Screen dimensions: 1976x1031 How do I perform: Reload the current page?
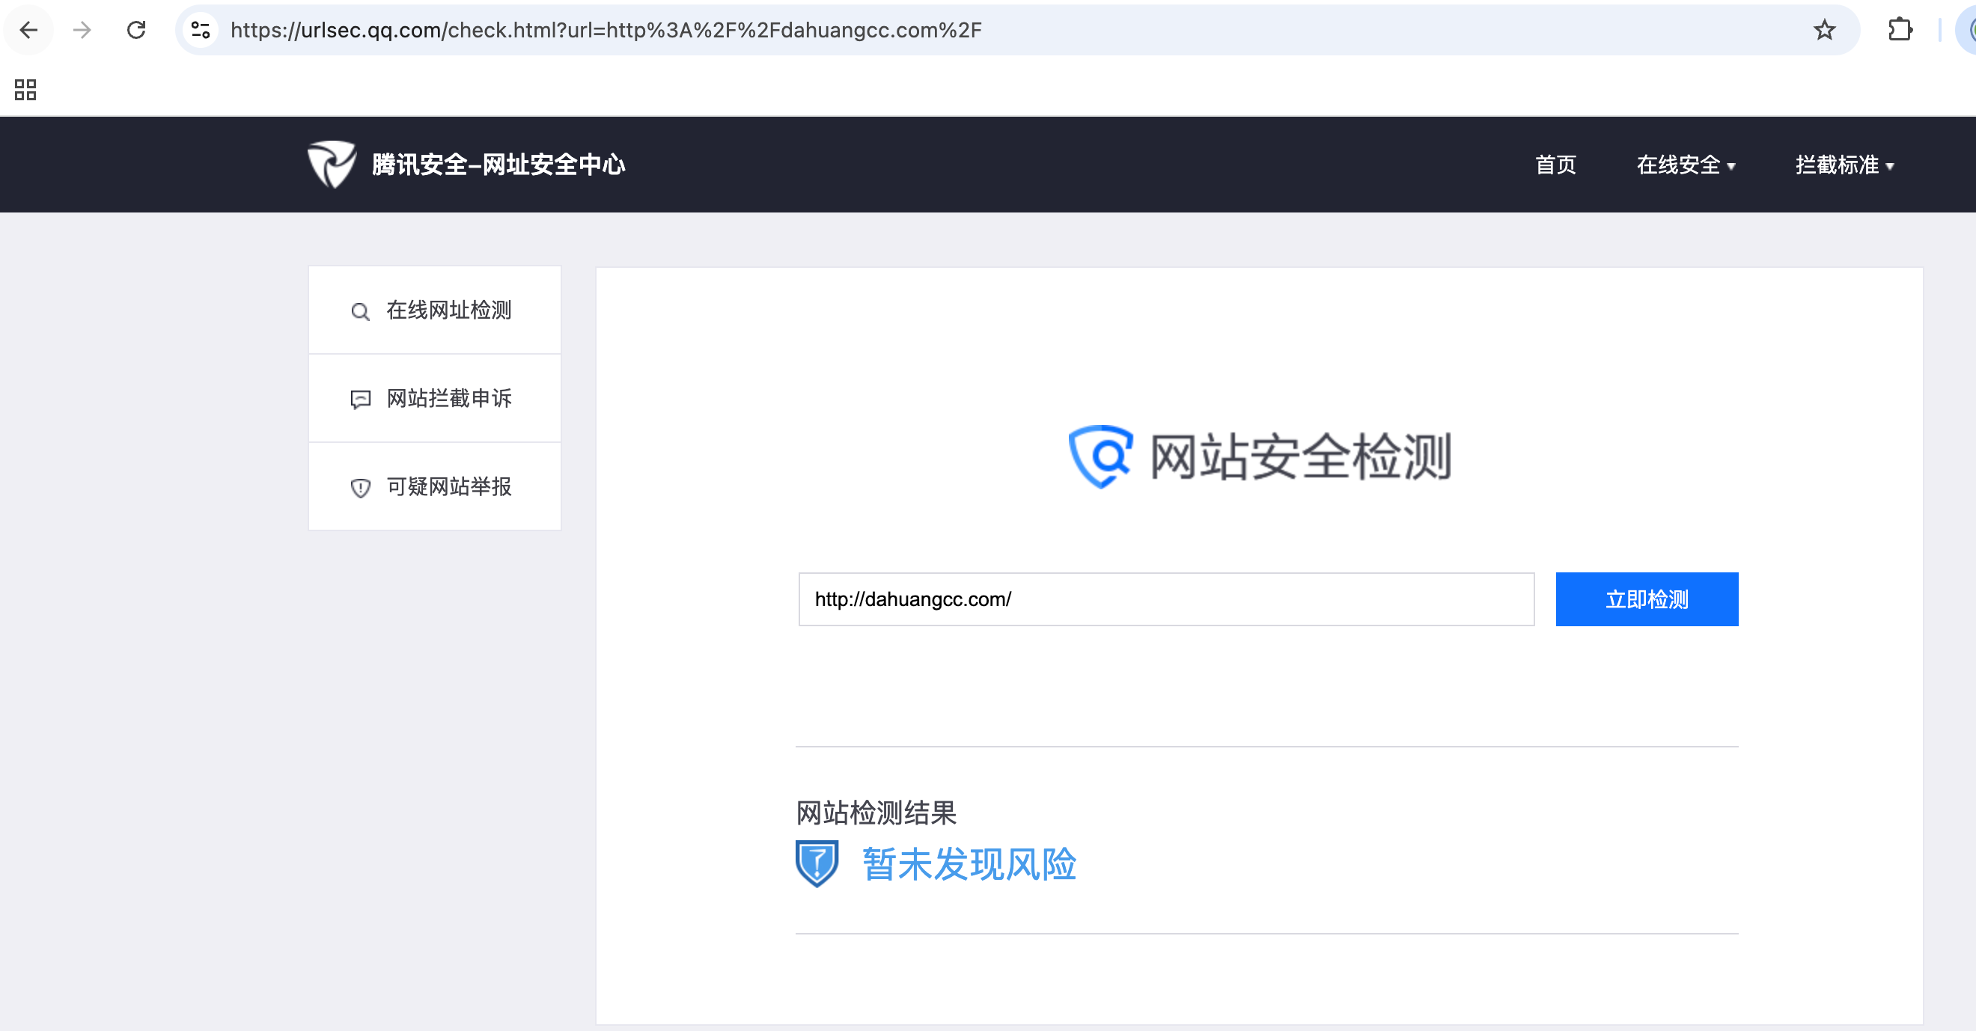click(136, 30)
